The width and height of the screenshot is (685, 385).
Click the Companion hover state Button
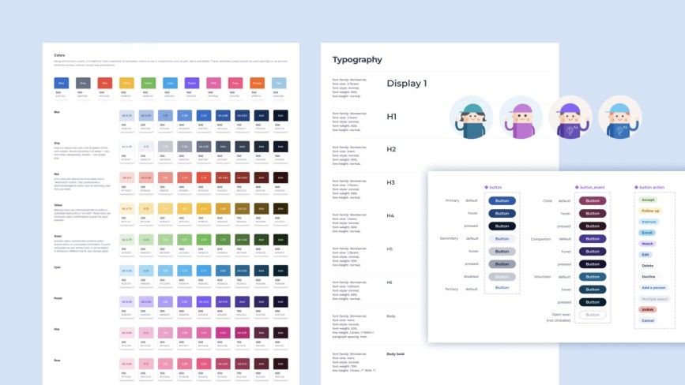point(593,251)
